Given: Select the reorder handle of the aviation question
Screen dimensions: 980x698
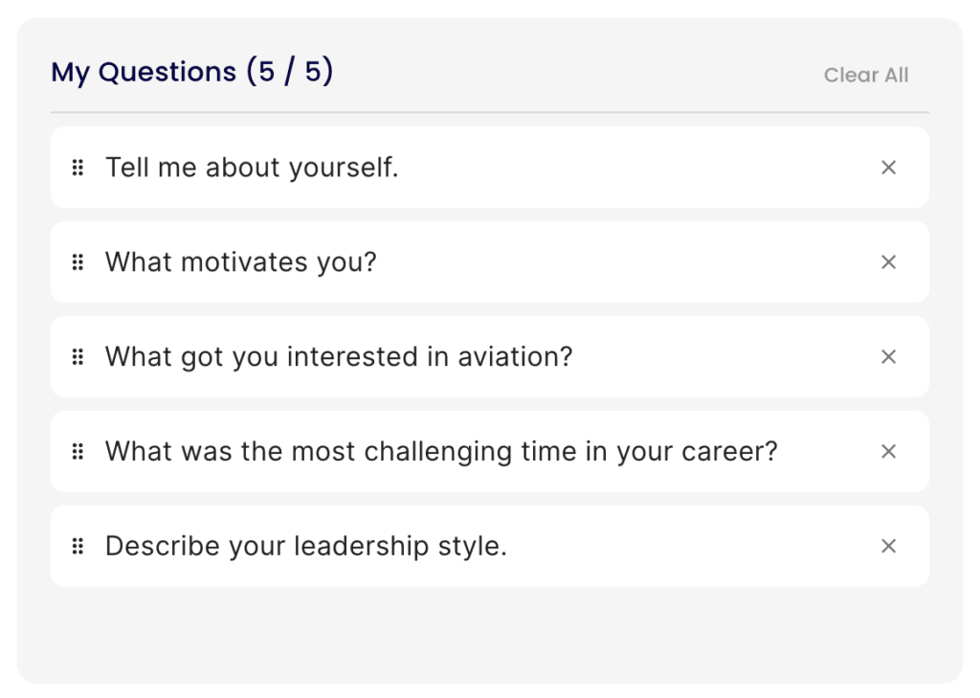Looking at the screenshot, I should [78, 357].
